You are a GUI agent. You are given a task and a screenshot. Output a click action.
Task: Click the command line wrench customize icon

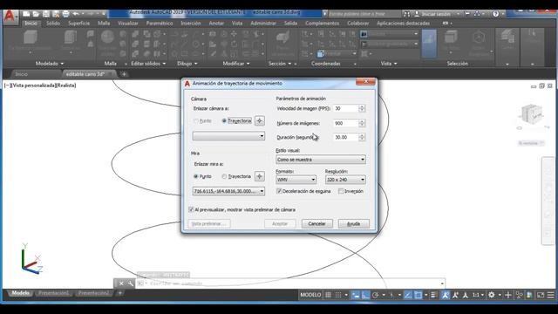[131, 283]
